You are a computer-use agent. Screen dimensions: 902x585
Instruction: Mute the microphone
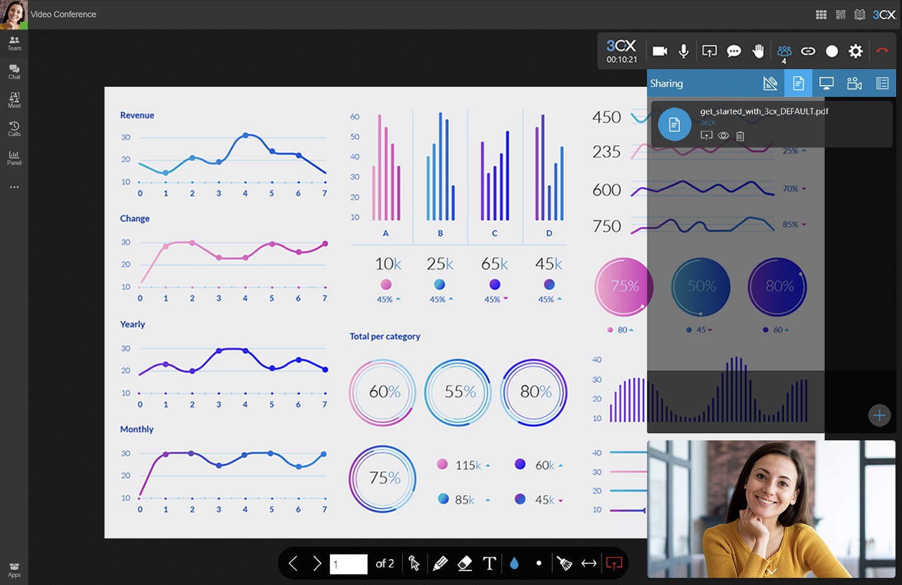point(683,51)
